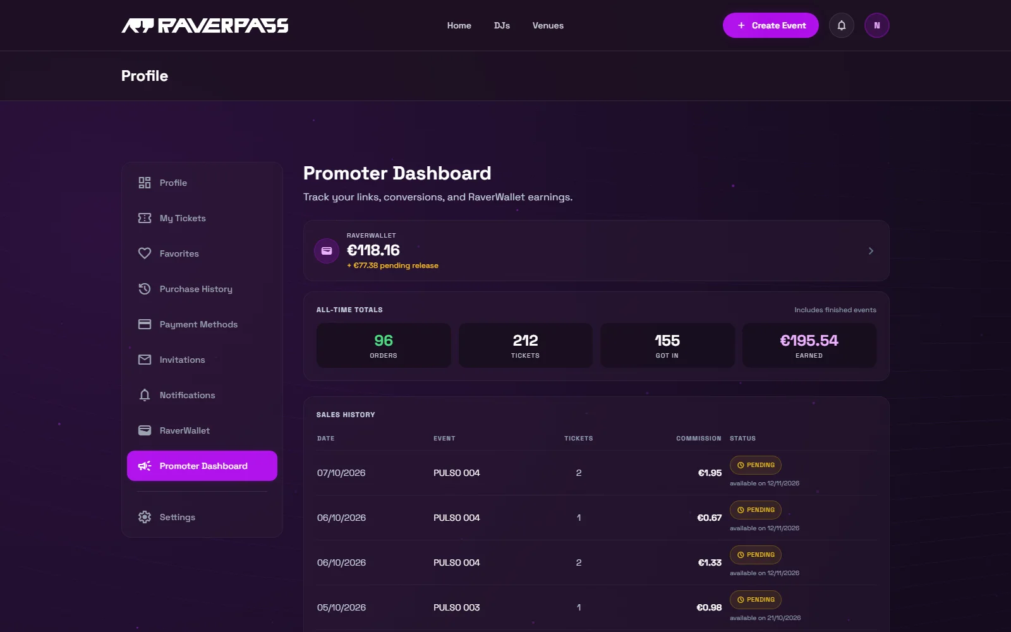Click the Favorites sidebar item
The width and height of the screenshot is (1011, 632).
202,253
